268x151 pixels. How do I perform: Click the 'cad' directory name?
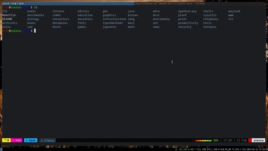pyautogui.click(x=30, y=27)
